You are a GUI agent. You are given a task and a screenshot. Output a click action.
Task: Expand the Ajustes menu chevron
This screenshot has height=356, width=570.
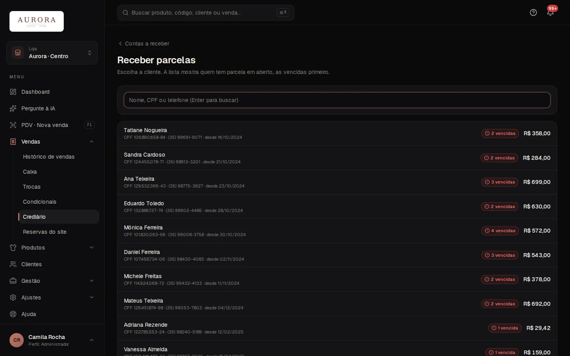92,297
